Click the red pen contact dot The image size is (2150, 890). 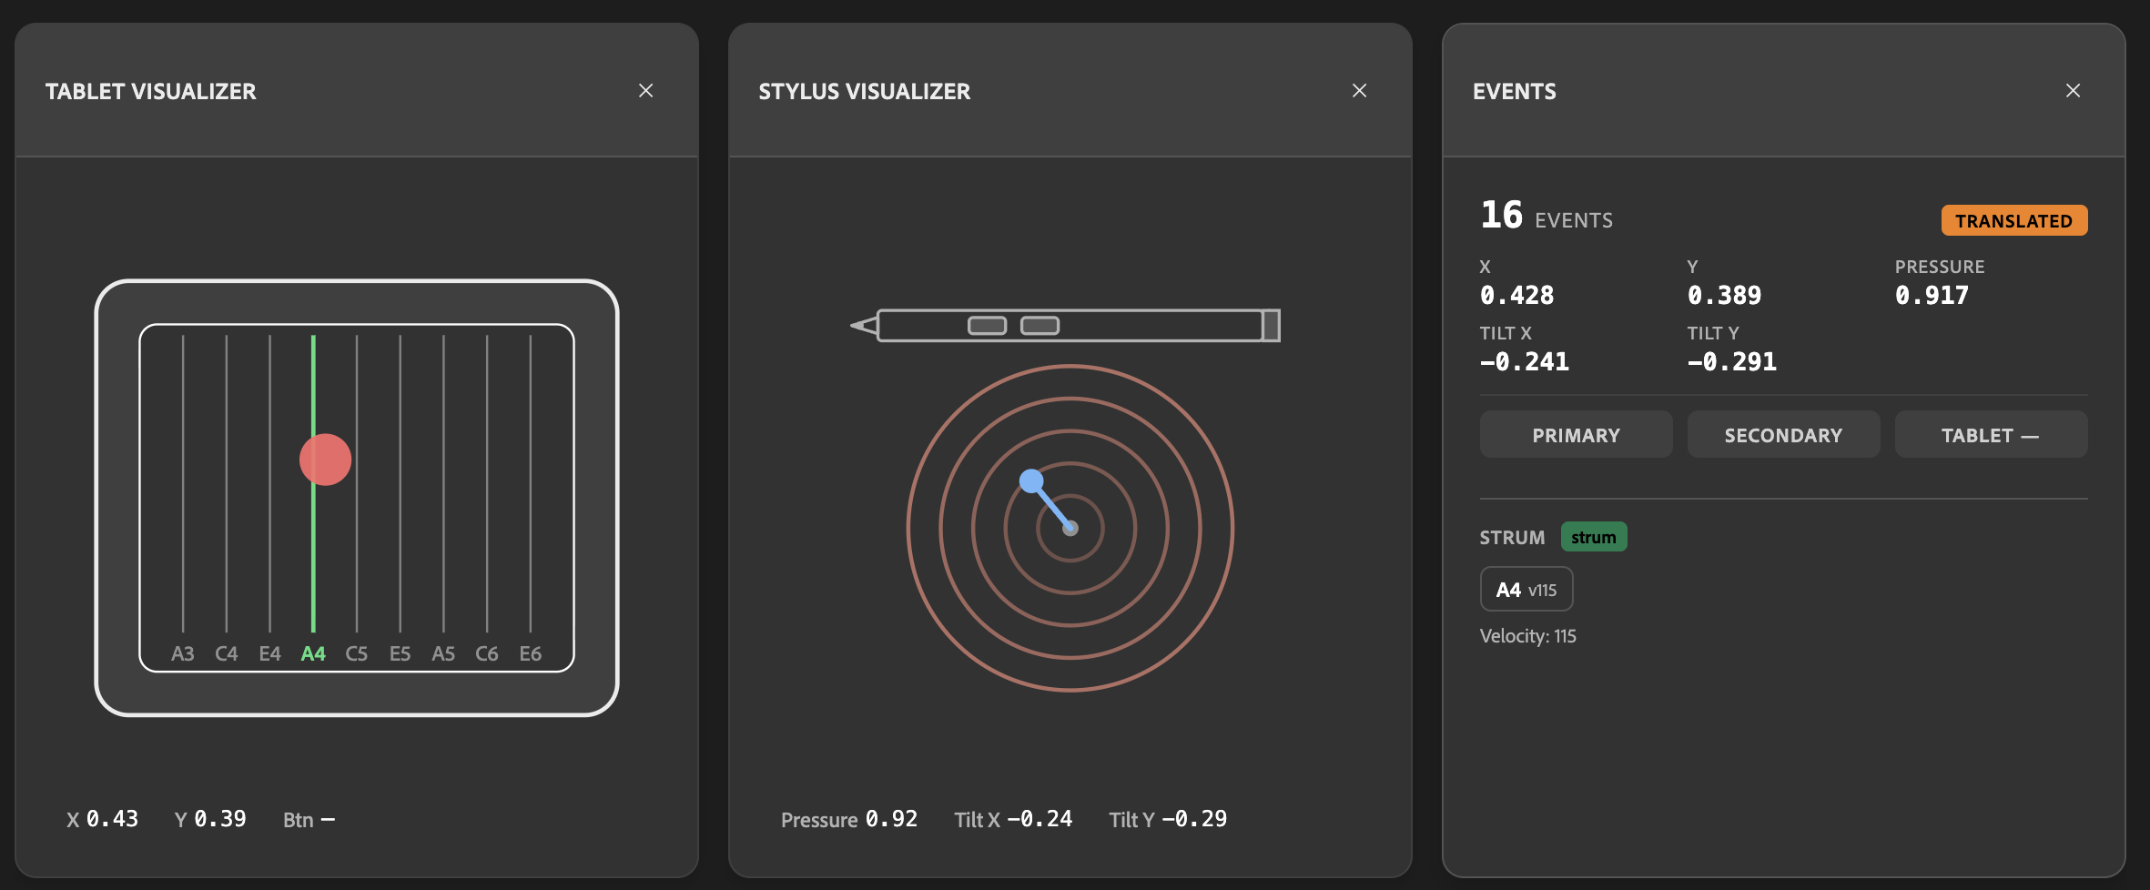(x=325, y=460)
